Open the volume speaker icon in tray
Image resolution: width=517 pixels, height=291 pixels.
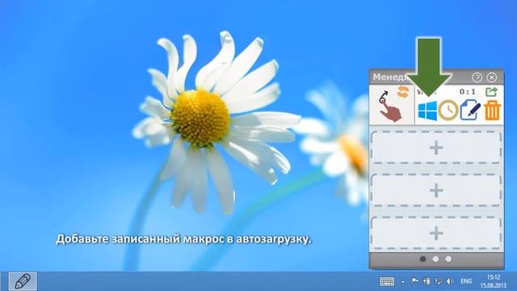point(450,281)
